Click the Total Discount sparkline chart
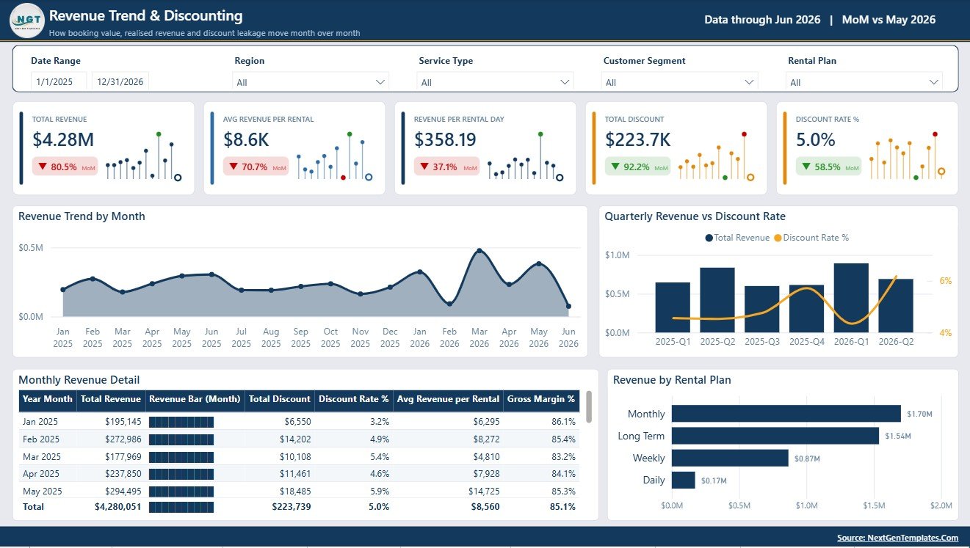970x548 pixels. point(717,156)
